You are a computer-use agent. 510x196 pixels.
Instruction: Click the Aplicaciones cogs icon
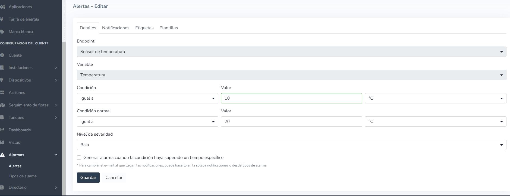click(3, 7)
